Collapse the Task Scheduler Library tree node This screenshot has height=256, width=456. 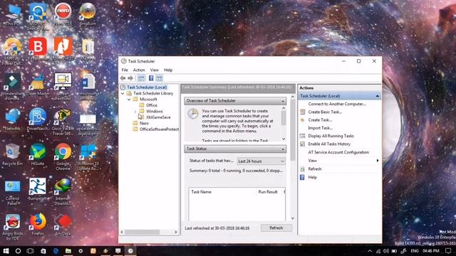(123, 93)
